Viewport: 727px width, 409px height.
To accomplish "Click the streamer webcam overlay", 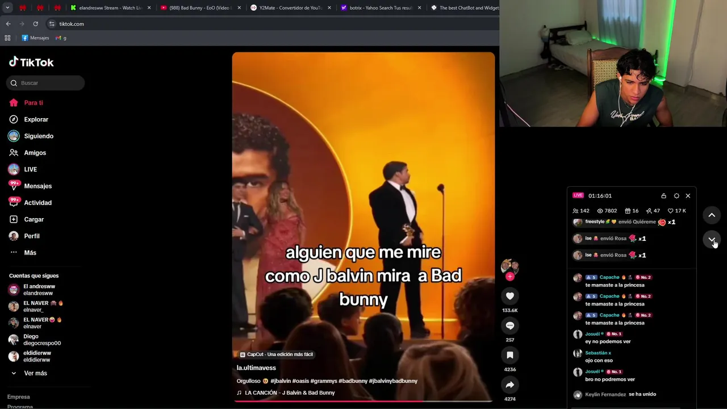I will tap(613, 63).
